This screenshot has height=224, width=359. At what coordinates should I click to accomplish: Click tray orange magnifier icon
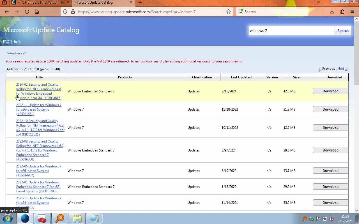pos(304,219)
